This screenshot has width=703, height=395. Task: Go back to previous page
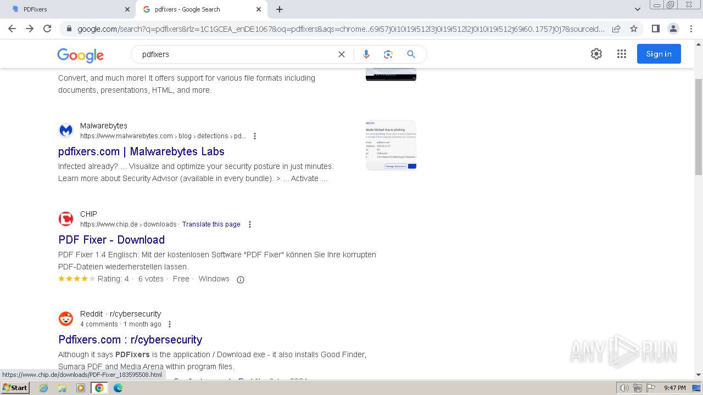click(x=12, y=29)
